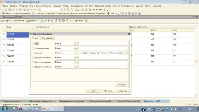Click the Add copy icon in list toolbar
Image resolution: width=199 pixels, height=112 pixels.
42,21
